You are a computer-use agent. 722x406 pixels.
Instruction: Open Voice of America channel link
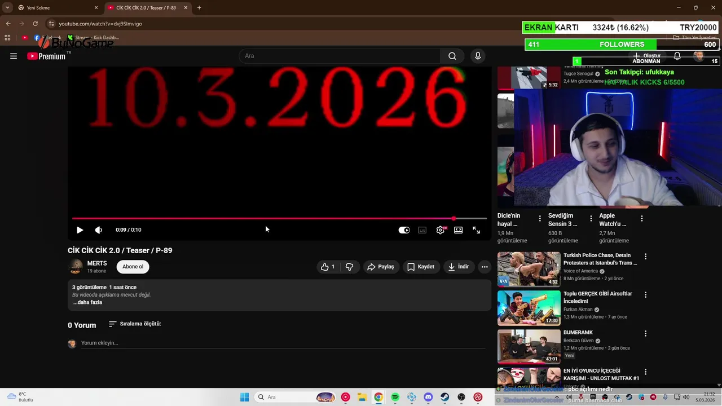580,271
